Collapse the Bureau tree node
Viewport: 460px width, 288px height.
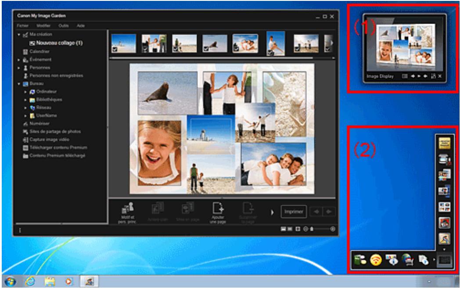(19, 84)
